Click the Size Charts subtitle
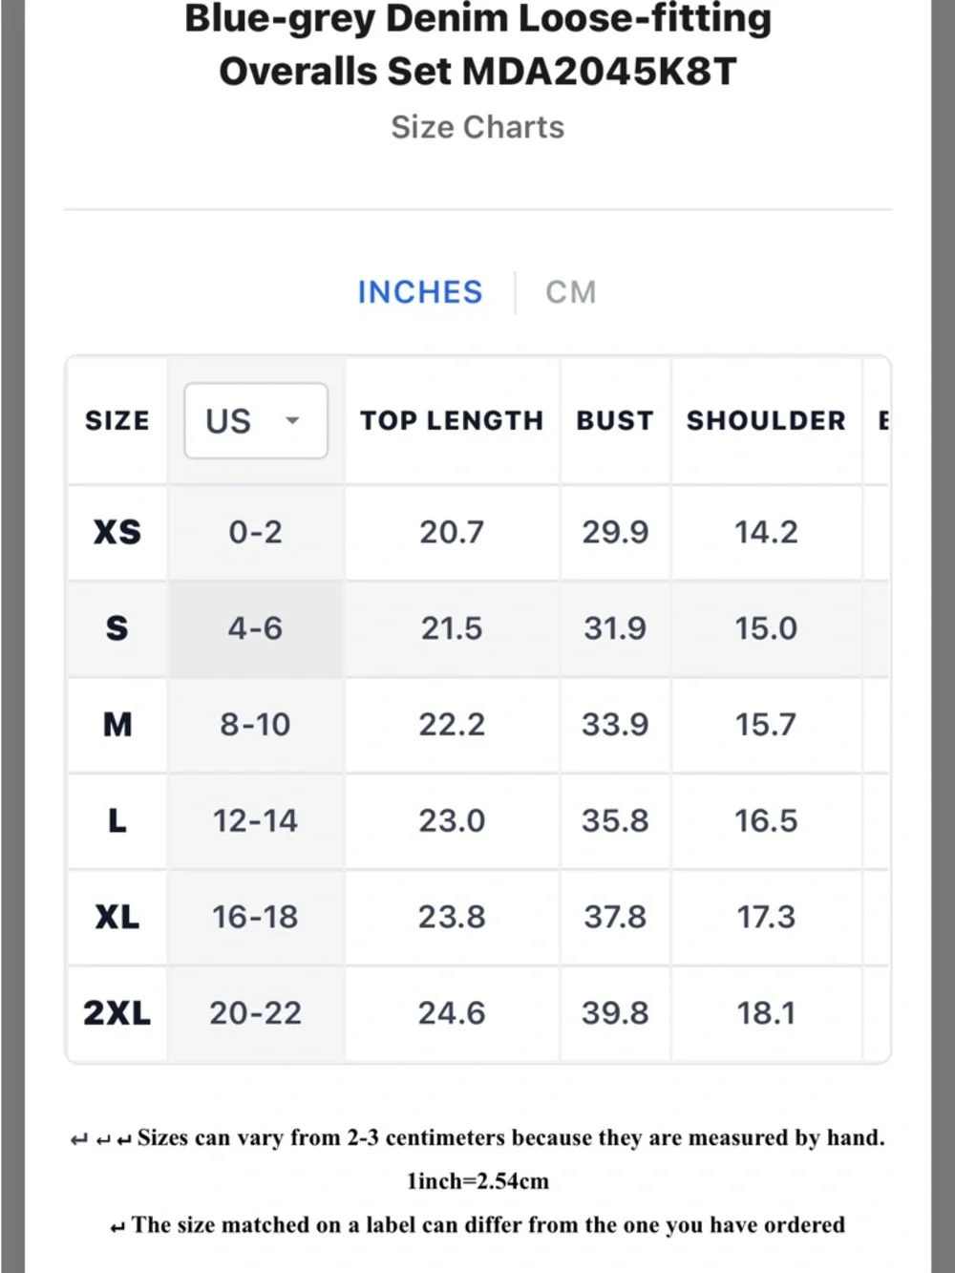 point(477,127)
